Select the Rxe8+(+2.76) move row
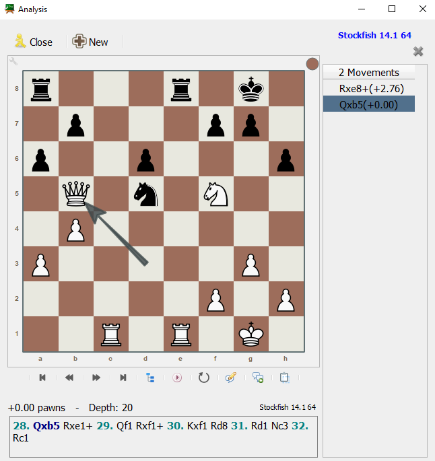 click(369, 88)
